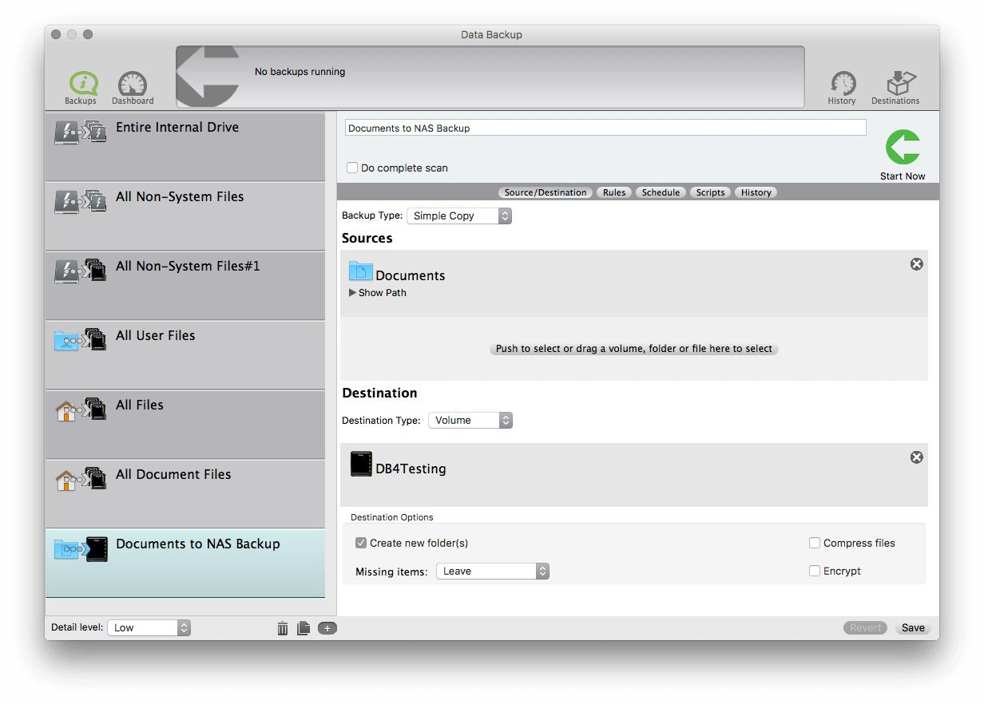Viewport: 984px width, 704px height.
Task: Change the Missing items dropdown
Action: 492,571
